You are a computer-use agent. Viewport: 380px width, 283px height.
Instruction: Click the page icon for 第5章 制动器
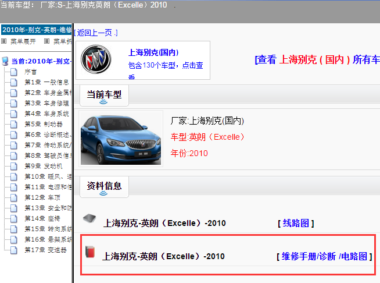pos(14,124)
